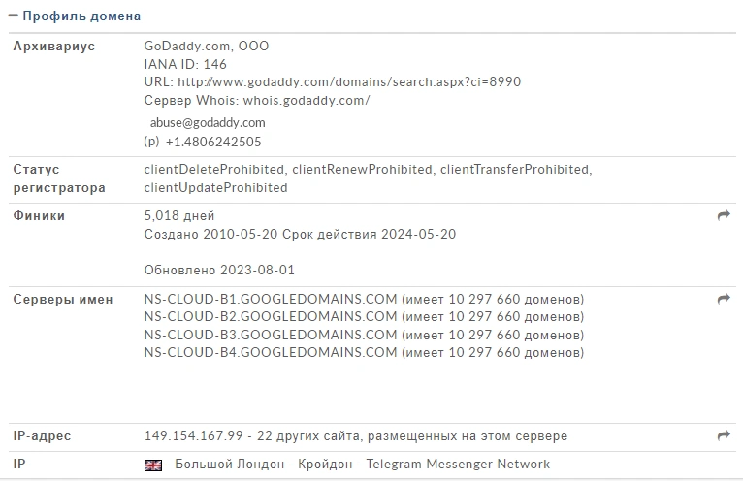Click the Профиль домена heading
Screen dimensions: 743x481
[81, 16]
